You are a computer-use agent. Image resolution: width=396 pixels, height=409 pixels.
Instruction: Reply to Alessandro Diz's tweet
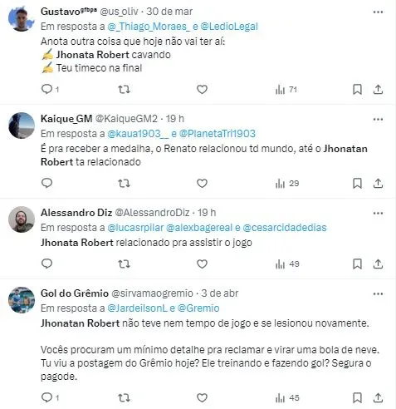tap(46, 264)
